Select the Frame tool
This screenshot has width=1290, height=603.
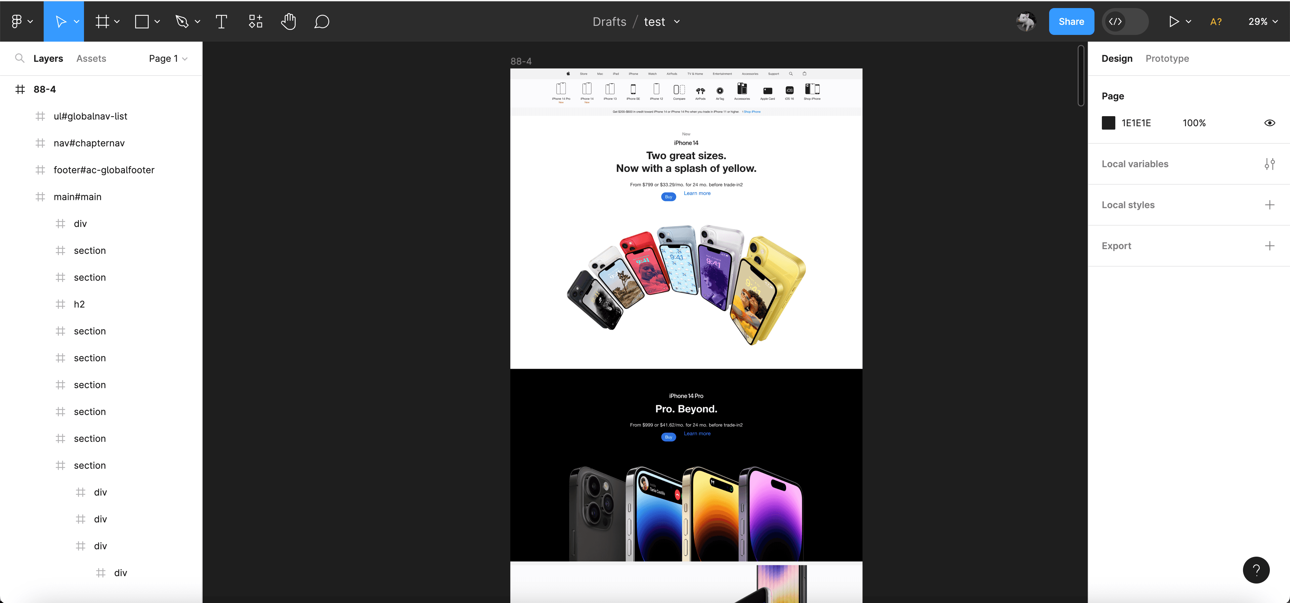pyautogui.click(x=102, y=21)
